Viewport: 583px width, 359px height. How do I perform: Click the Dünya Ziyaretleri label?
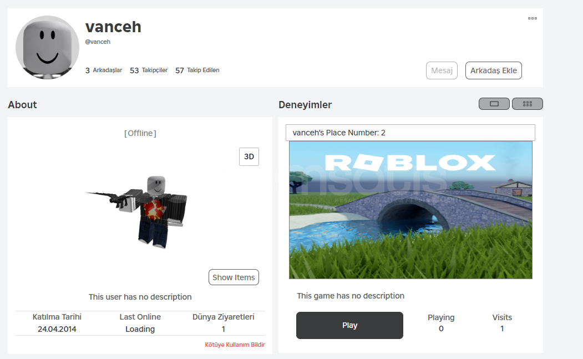pos(224,317)
